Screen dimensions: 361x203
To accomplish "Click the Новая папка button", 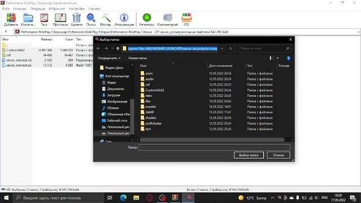I will pyautogui.click(x=138, y=58).
